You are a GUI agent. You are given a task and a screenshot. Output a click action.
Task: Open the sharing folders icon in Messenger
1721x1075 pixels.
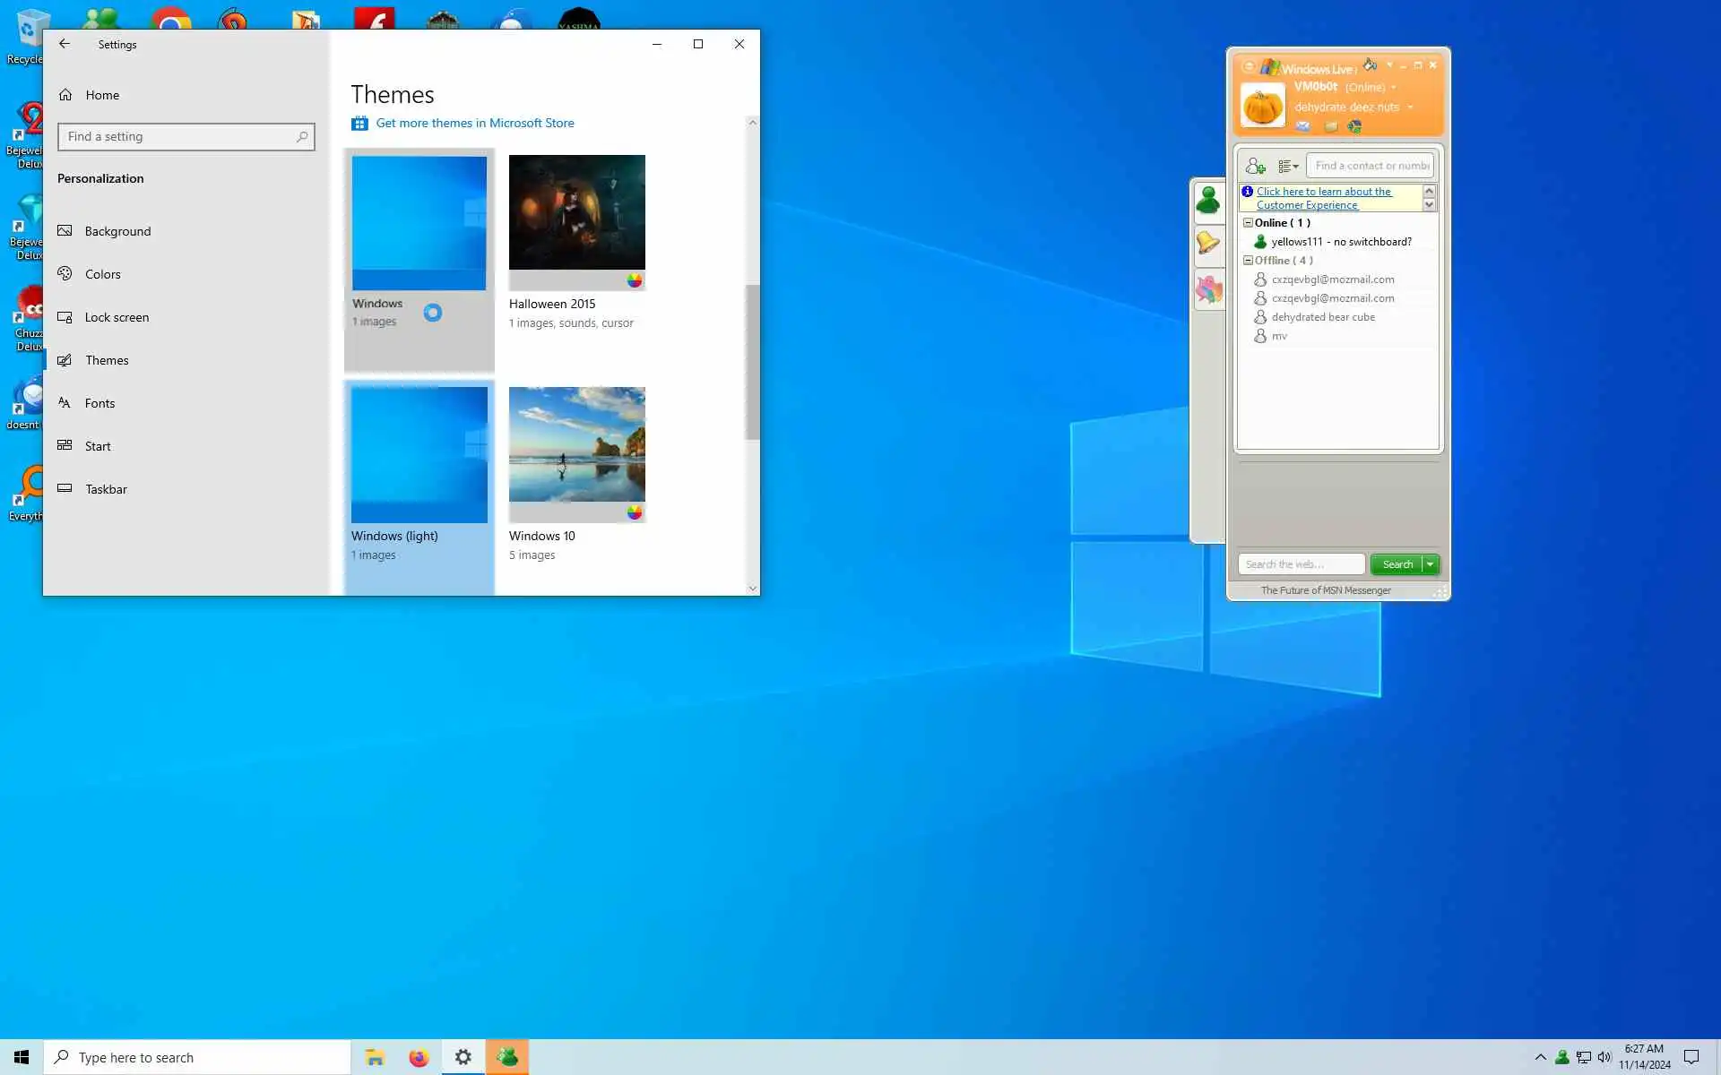(x=1330, y=126)
